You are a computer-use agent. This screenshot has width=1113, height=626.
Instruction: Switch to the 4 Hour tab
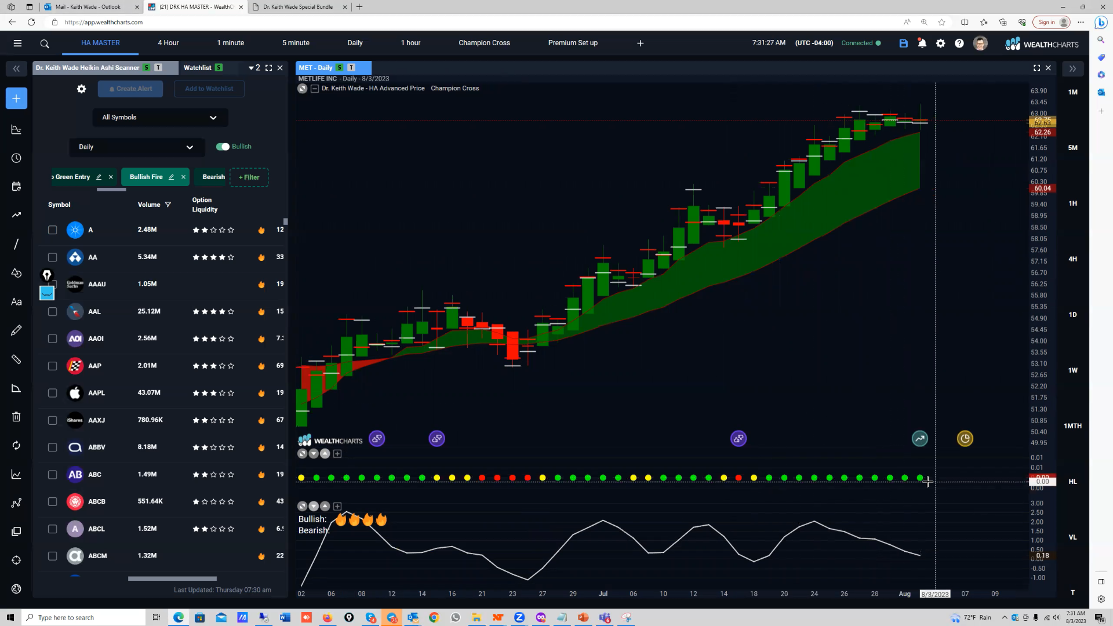click(x=168, y=43)
